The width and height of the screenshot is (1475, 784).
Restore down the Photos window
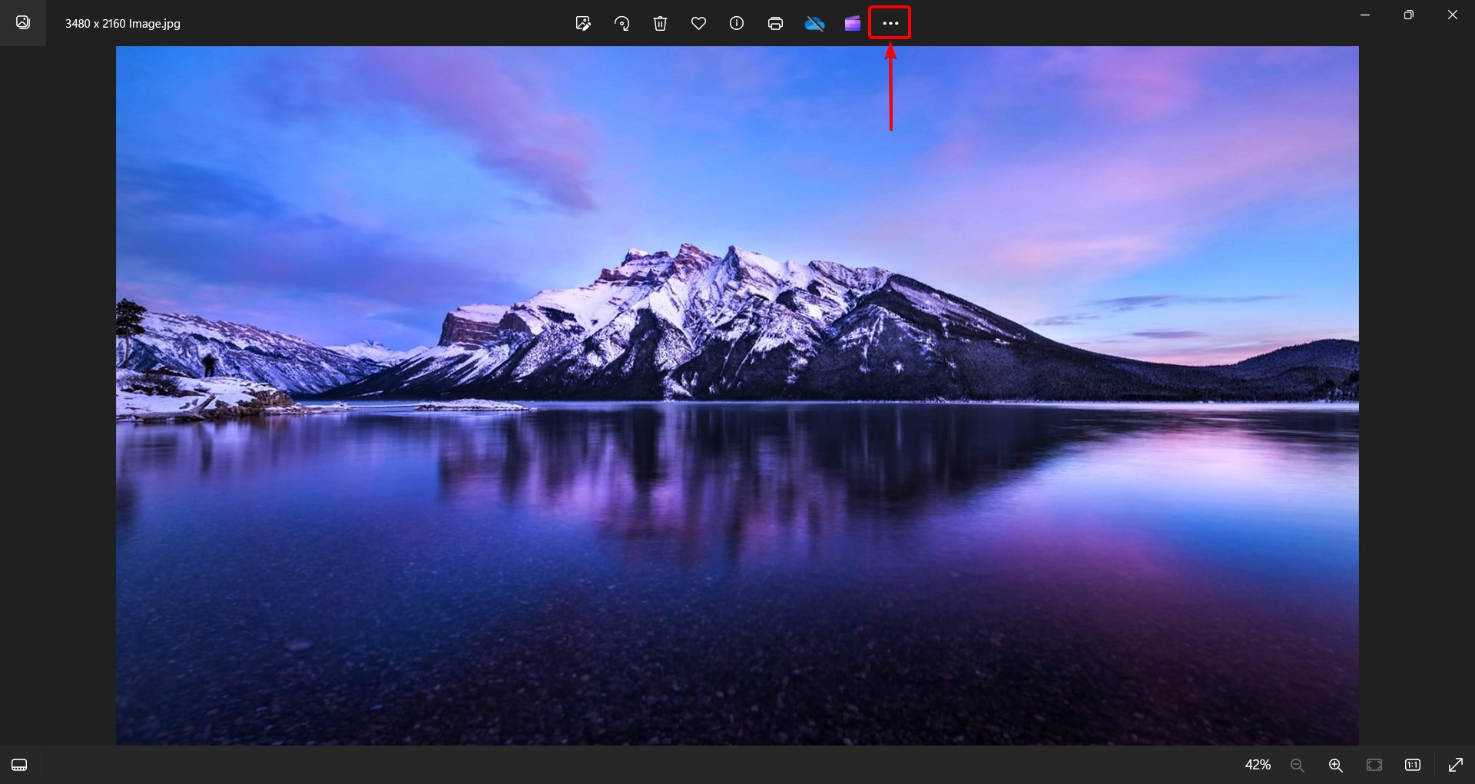click(x=1409, y=15)
